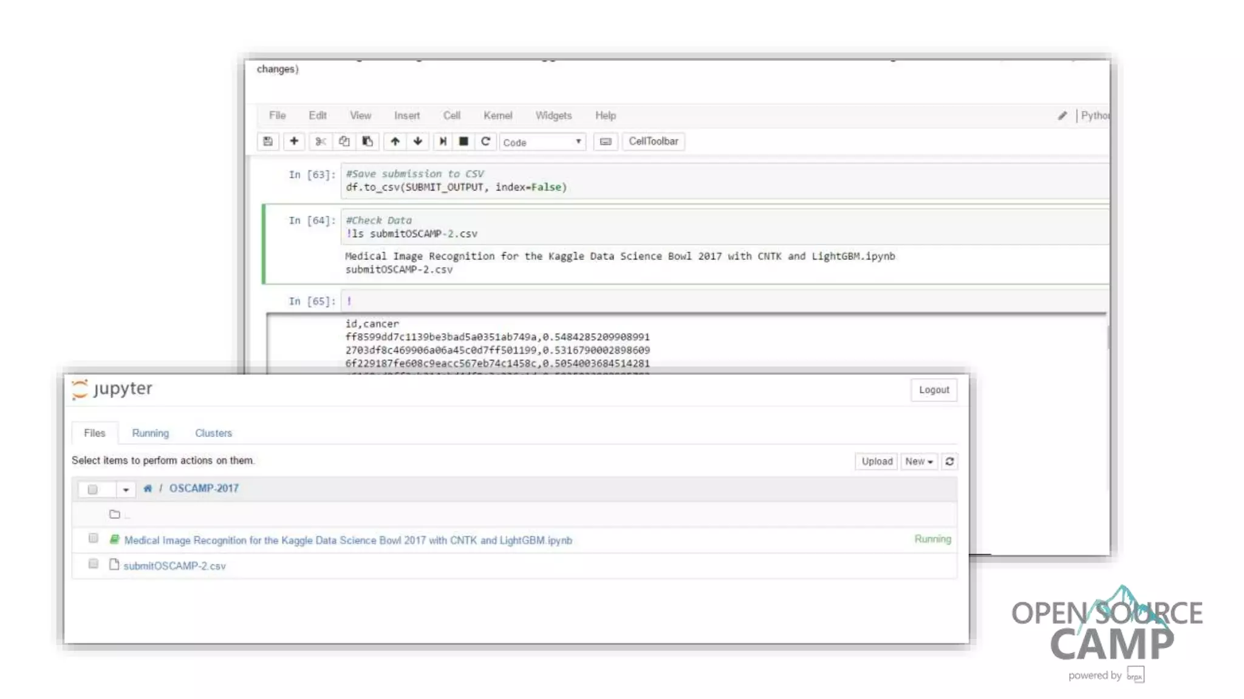This screenshot has height=699, width=1244.
Task: Interrupt kernel with the stop square
Action: [x=463, y=141]
